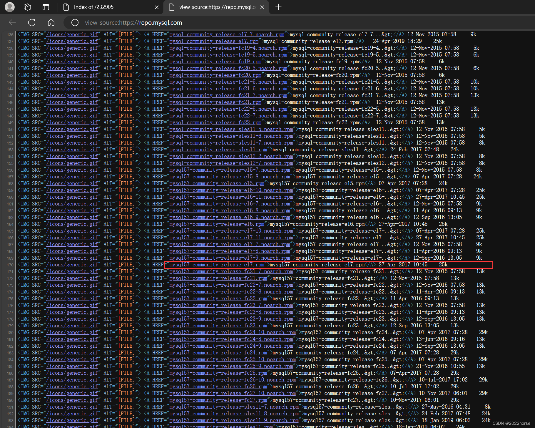Select date text '24-Feb-2017 07:48' on line 153
The height and width of the screenshot is (428, 535).
point(414,150)
